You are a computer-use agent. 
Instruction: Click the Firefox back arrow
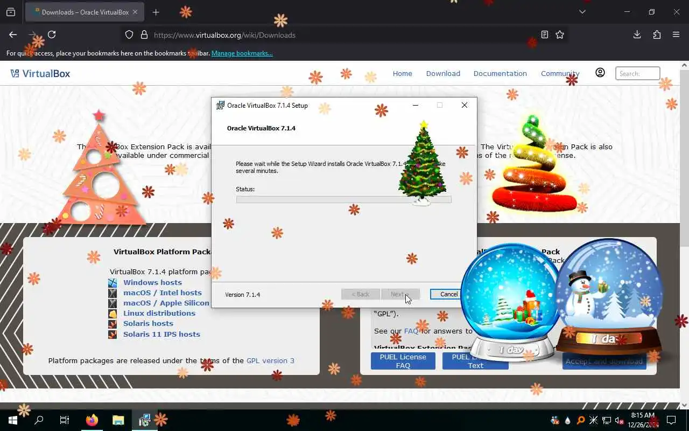tap(13, 34)
